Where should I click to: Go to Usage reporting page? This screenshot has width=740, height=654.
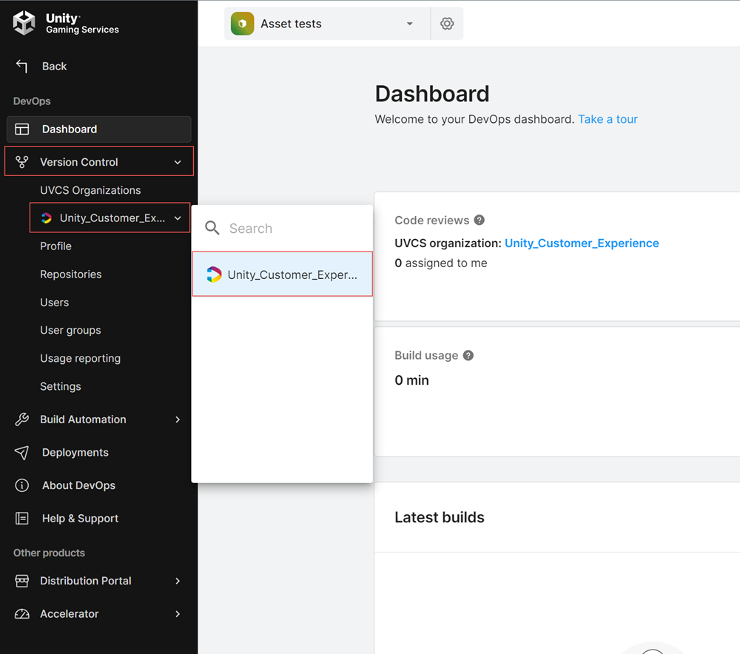80,359
